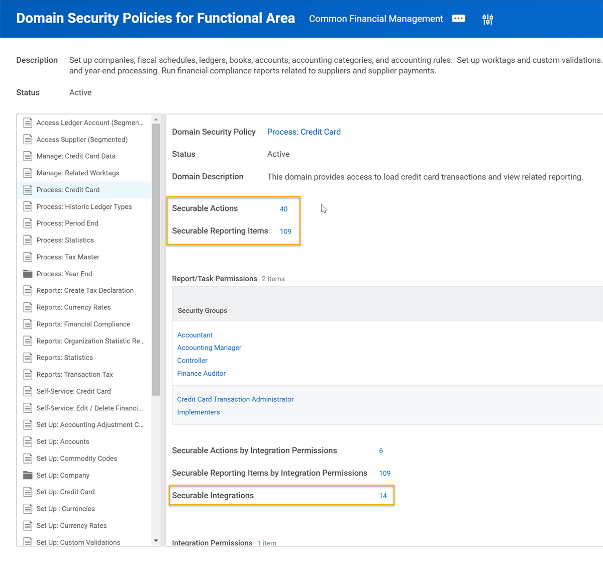Open related actions ellipsis beside Common Financial Management
The image size is (603, 566).
[458, 19]
